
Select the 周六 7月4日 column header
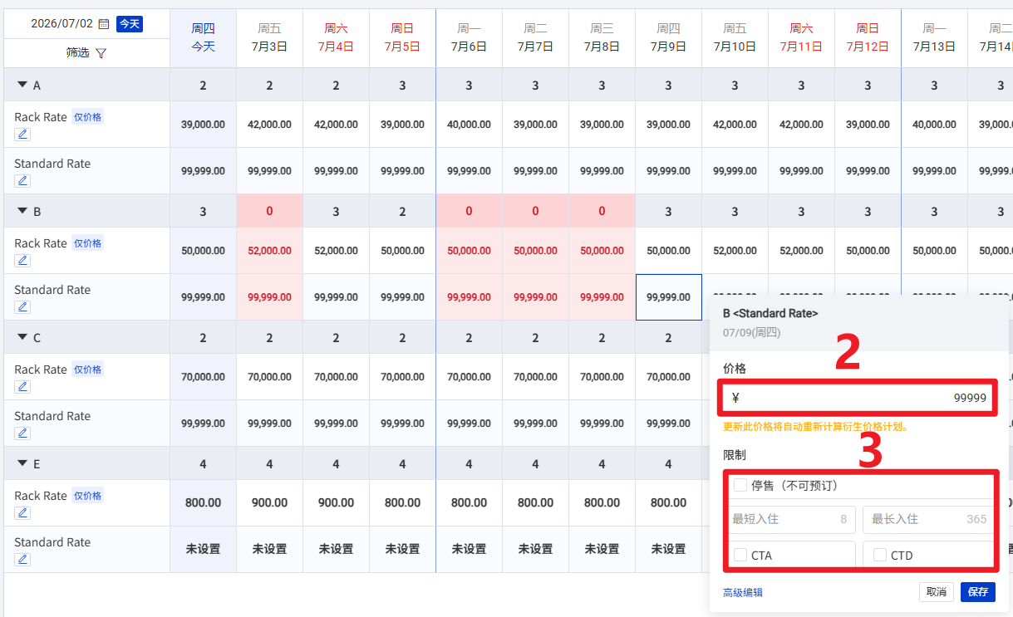[x=336, y=38]
